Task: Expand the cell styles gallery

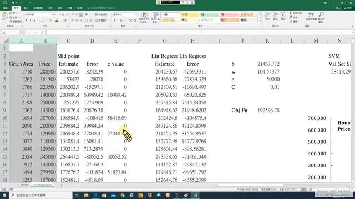Action: pos(260,21)
